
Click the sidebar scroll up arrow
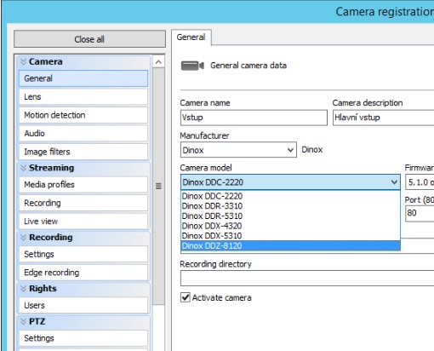coord(158,61)
